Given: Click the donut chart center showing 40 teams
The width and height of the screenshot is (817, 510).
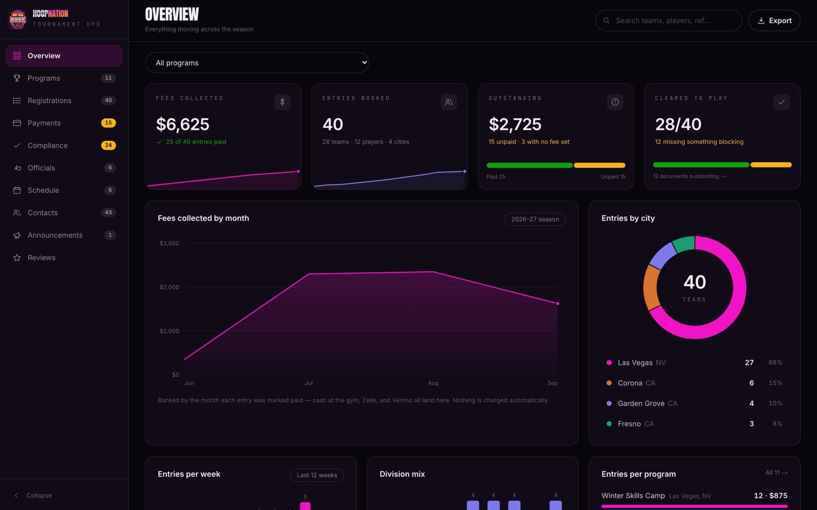Looking at the screenshot, I should tap(694, 288).
